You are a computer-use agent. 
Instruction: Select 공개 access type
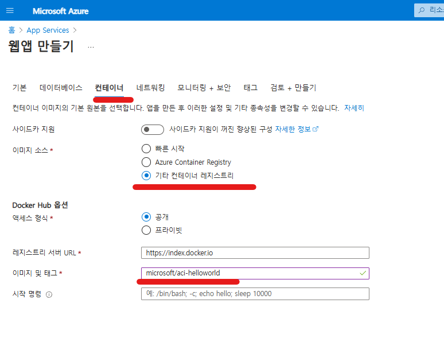146,217
